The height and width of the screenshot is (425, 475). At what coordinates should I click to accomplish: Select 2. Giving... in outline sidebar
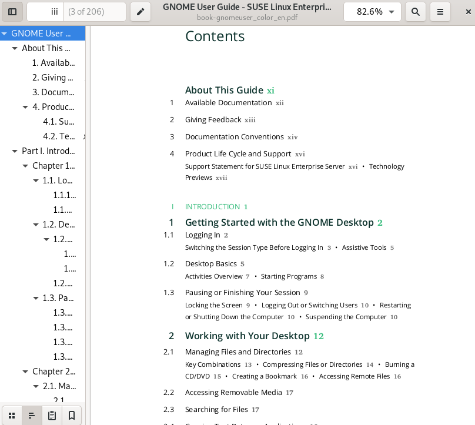[x=53, y=78]
